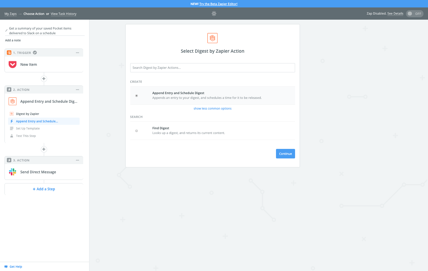Click the See Details link
Image resolution: width=428 pixels, height=271 pixels.
(395, 14)
